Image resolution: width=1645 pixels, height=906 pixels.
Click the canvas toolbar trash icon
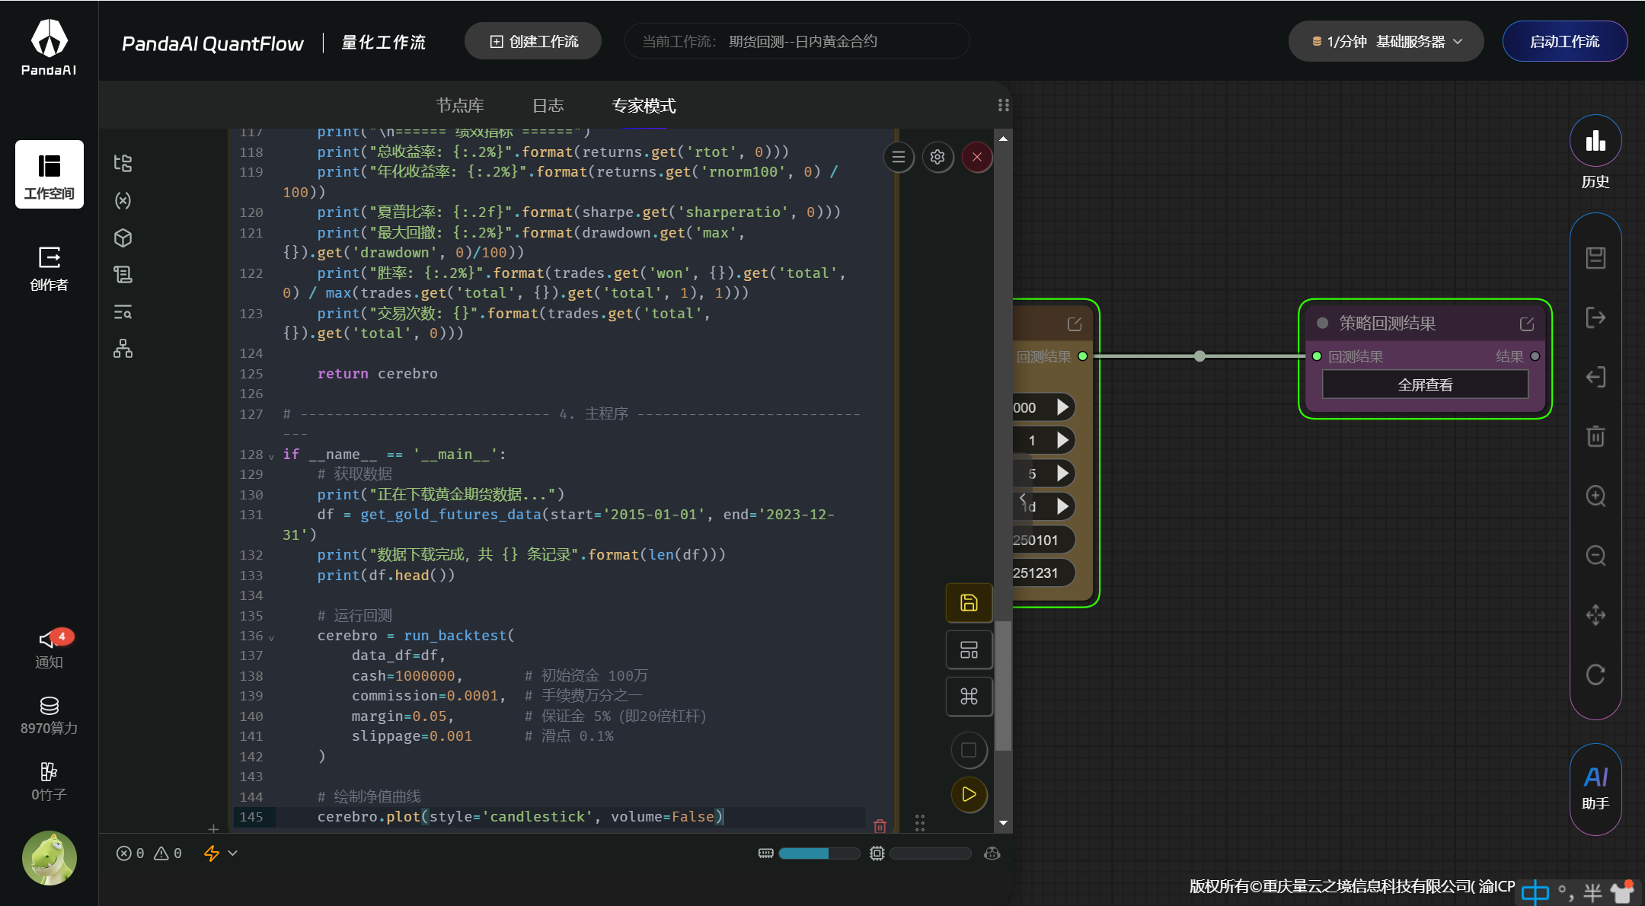pos(1595,436)
